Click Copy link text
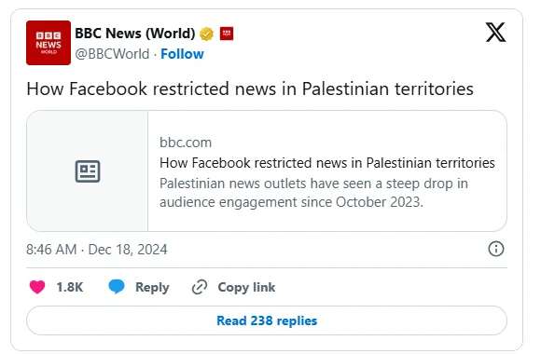The width and height of the screenshot is (541, 354). click(246, 287)
